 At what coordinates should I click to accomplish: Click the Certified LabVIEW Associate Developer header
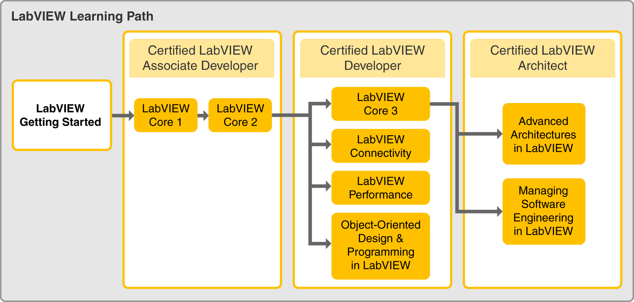coord(202,58)
